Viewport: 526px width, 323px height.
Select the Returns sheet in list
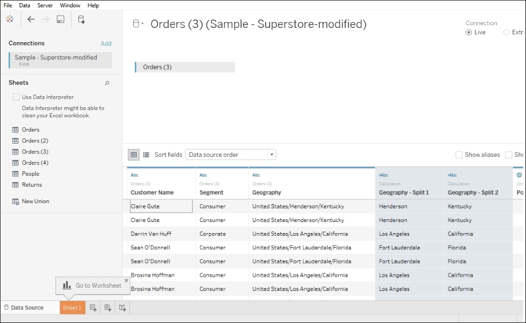click(x=32, y=185)
